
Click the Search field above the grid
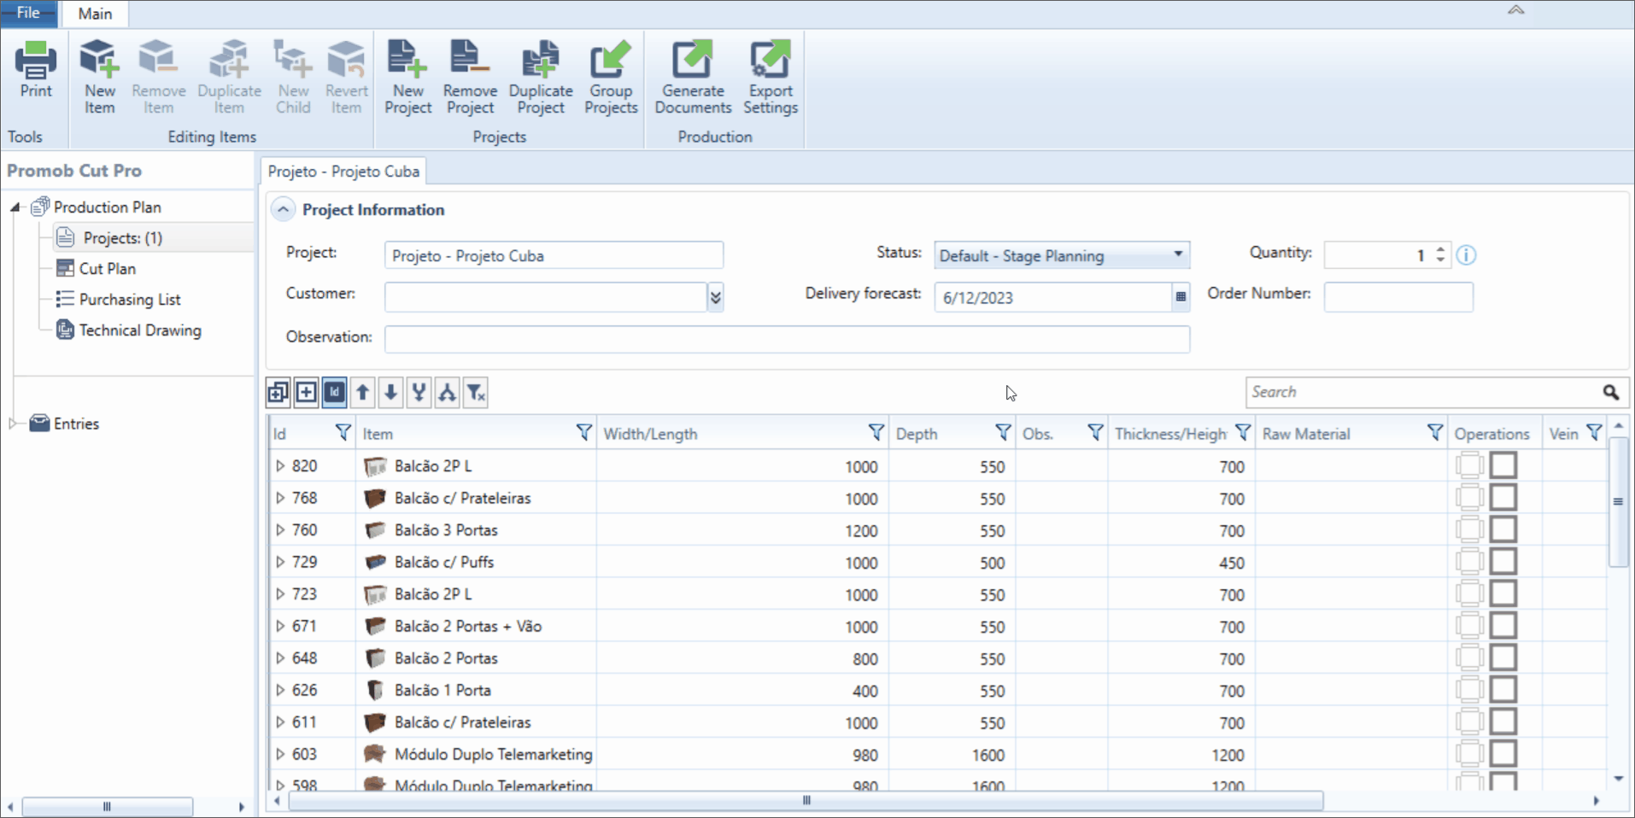(1423, 392)
